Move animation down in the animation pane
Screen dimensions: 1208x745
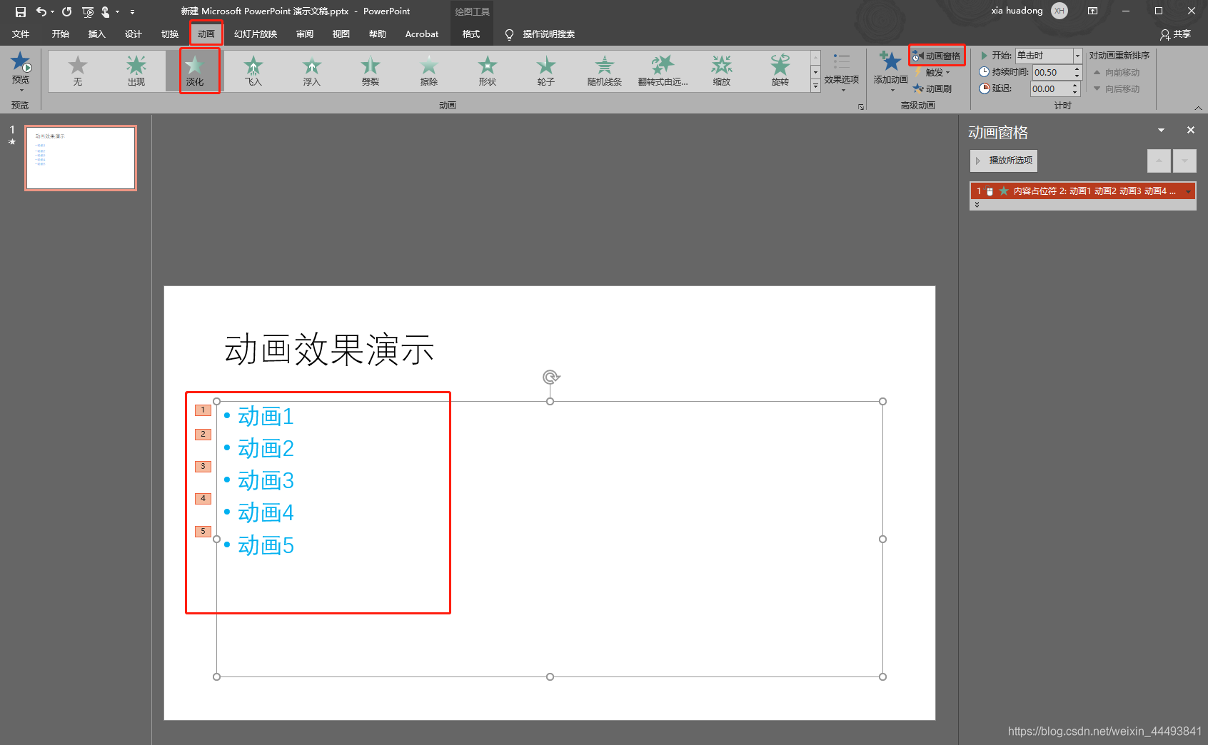tap(1184, 161)
